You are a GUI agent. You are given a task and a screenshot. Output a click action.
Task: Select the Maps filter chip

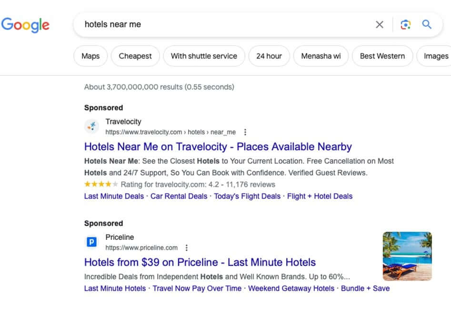(x=90, y=56)
